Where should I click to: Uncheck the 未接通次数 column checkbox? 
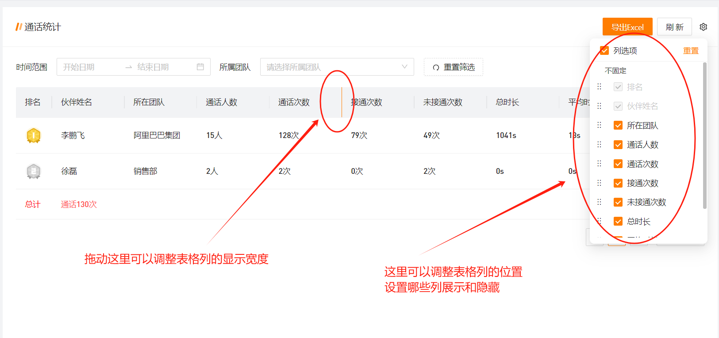click(x=618, y=202)
